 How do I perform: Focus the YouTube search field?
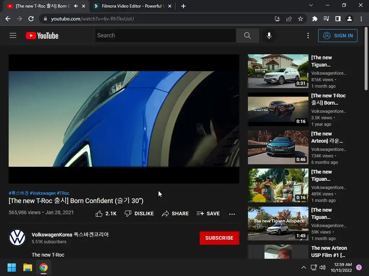point(165,36)
